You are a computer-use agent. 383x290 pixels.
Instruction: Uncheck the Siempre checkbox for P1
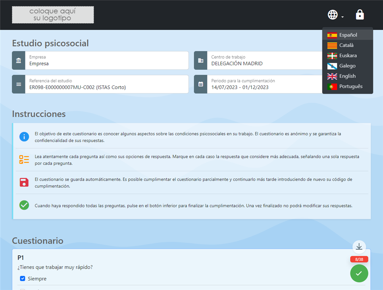tap(23, 278)
